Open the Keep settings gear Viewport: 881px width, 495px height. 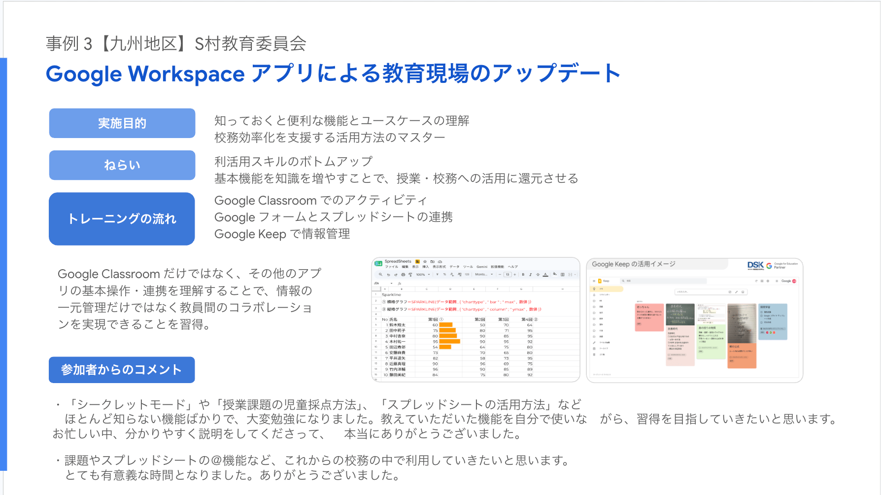pos(768,281)
